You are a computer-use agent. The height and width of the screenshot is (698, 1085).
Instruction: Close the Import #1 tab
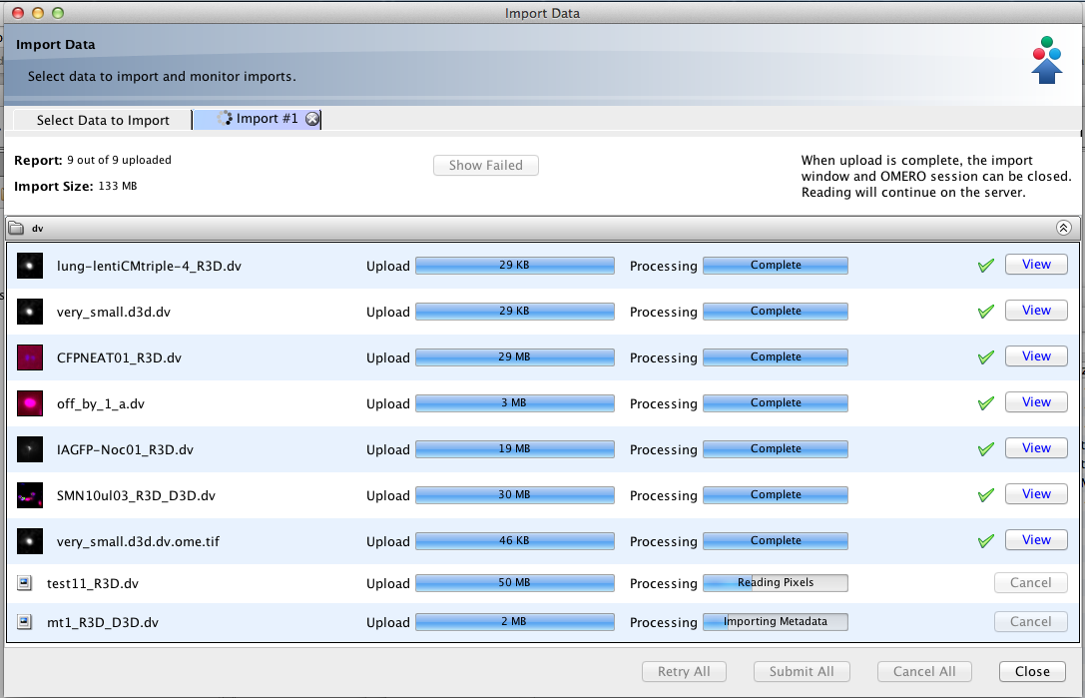tap(312, 119)
